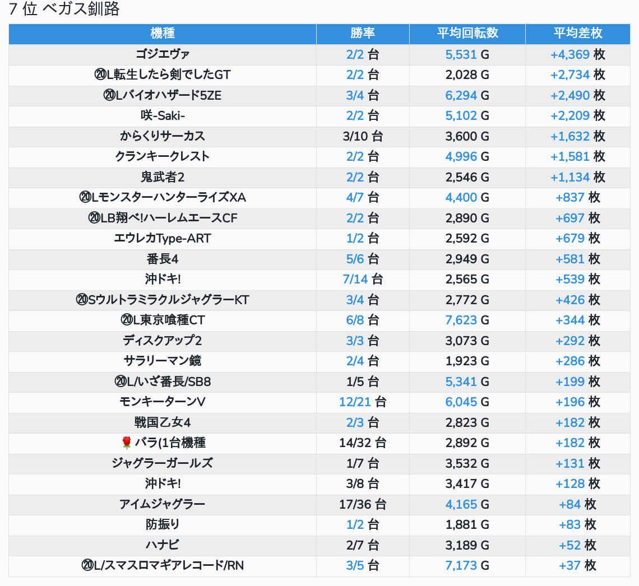Select the サラリーマン鏡 machine name
The width and height of the screenshot is (639, 586).
(x=162, y=361)
